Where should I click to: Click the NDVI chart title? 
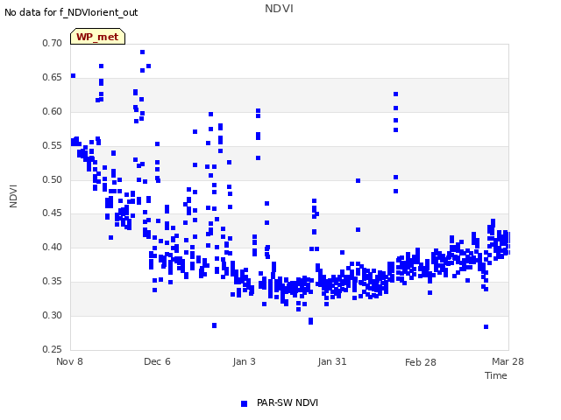tap(279, 9)
